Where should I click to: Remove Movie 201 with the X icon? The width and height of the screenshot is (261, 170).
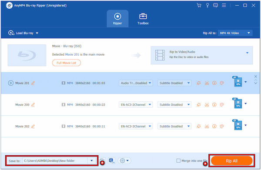click(256, 77)
